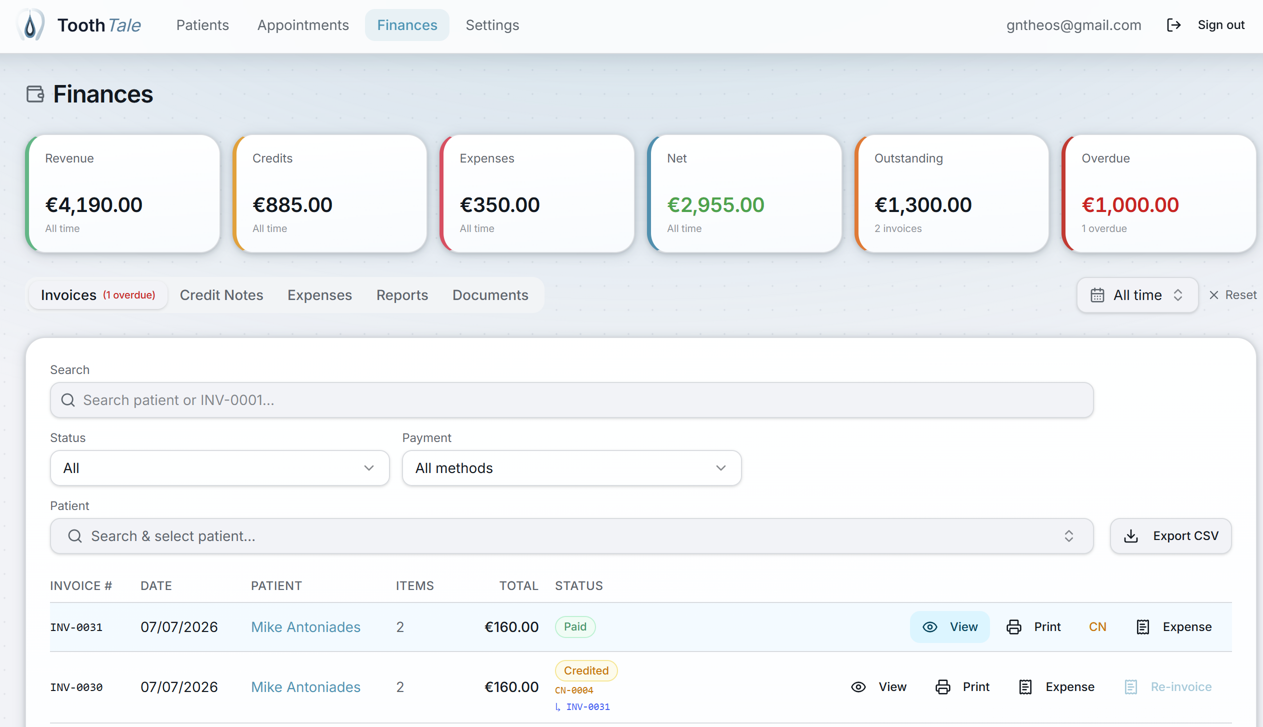Select Finances in top navigation
The height and width of the screenshot is (727, 1263).
click(x=407, y=25)
